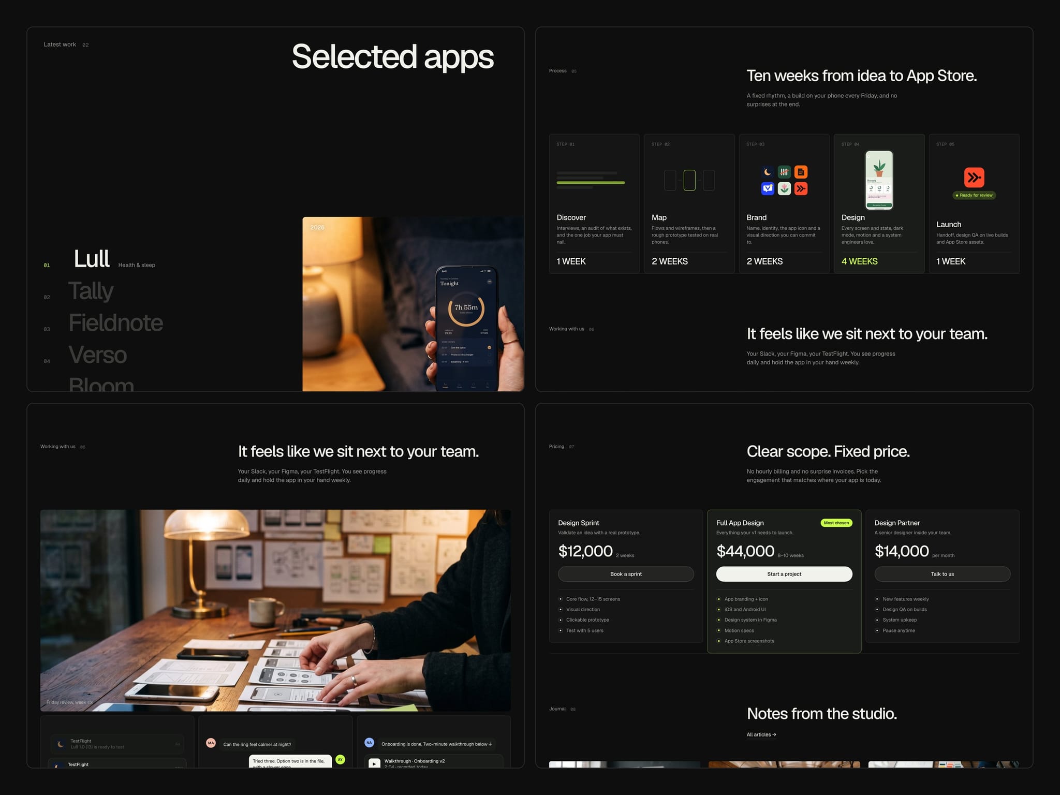Click the pink flower app icon

784,188
